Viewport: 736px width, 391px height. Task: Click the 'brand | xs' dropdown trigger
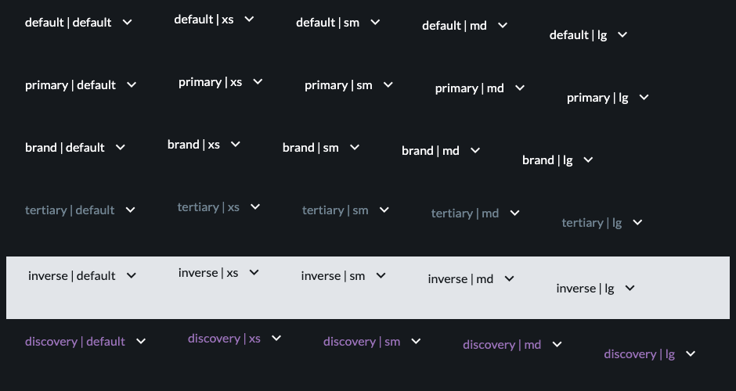click(204, 145)
